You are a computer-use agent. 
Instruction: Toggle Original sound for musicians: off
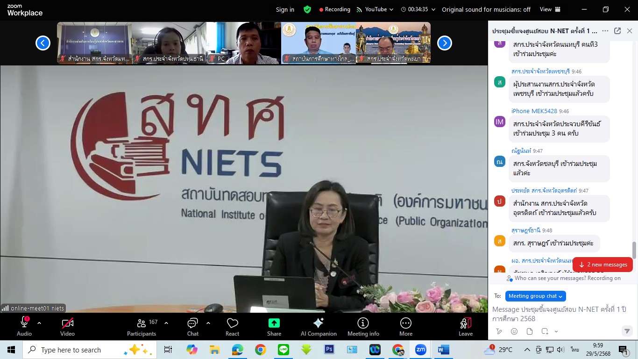click(x=486, y=9)
